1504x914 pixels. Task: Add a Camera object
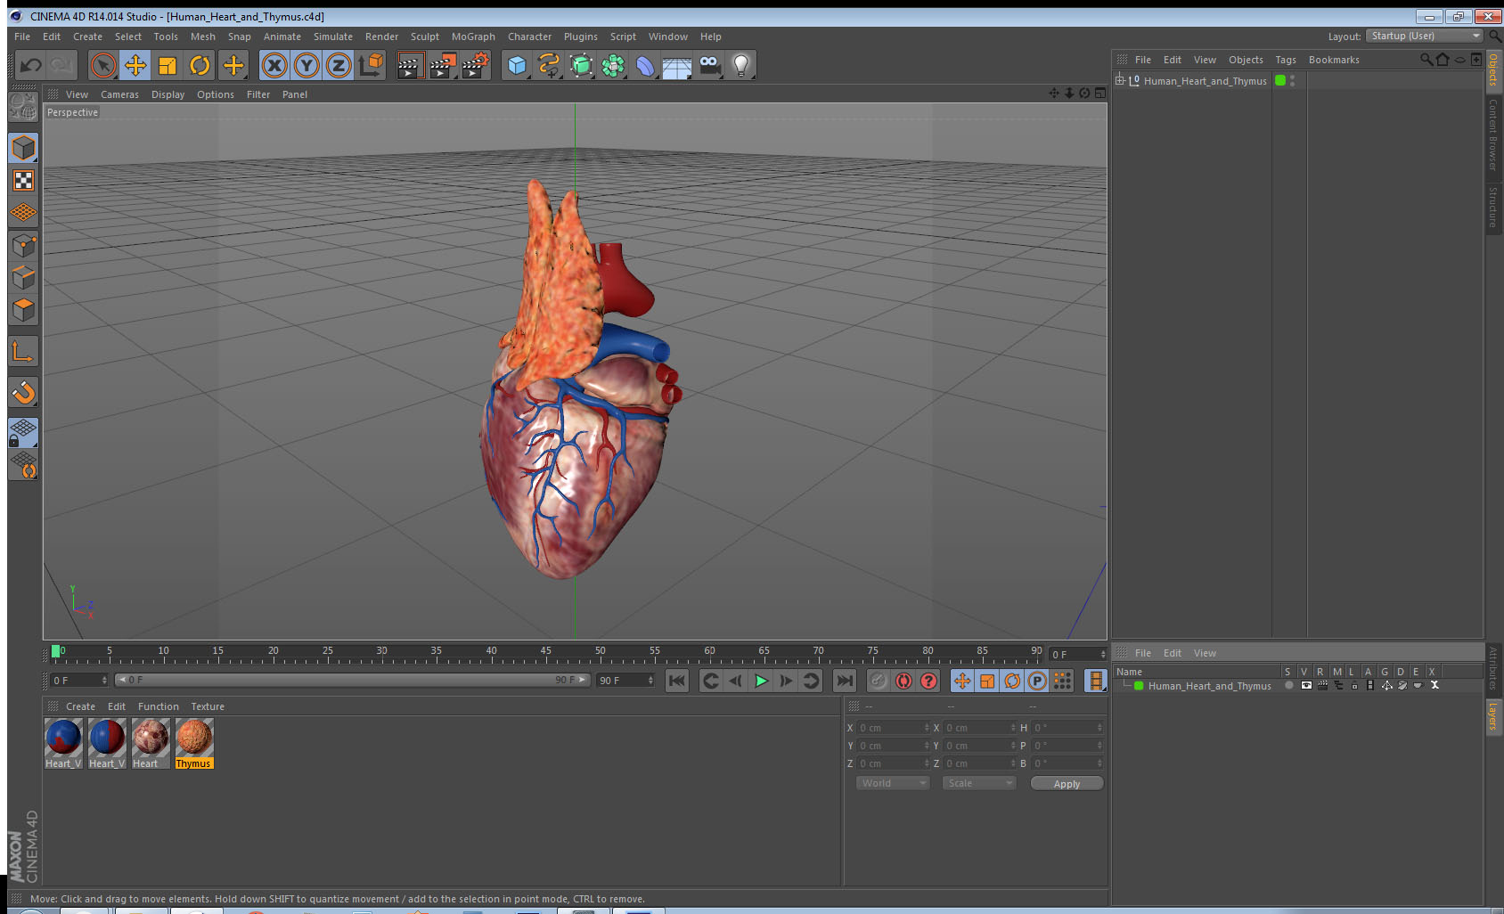(709, 65)
